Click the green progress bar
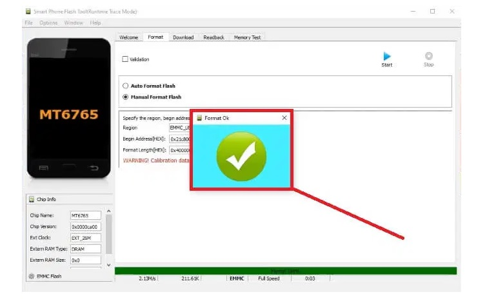487x301 pixels. tap(285, 271)
